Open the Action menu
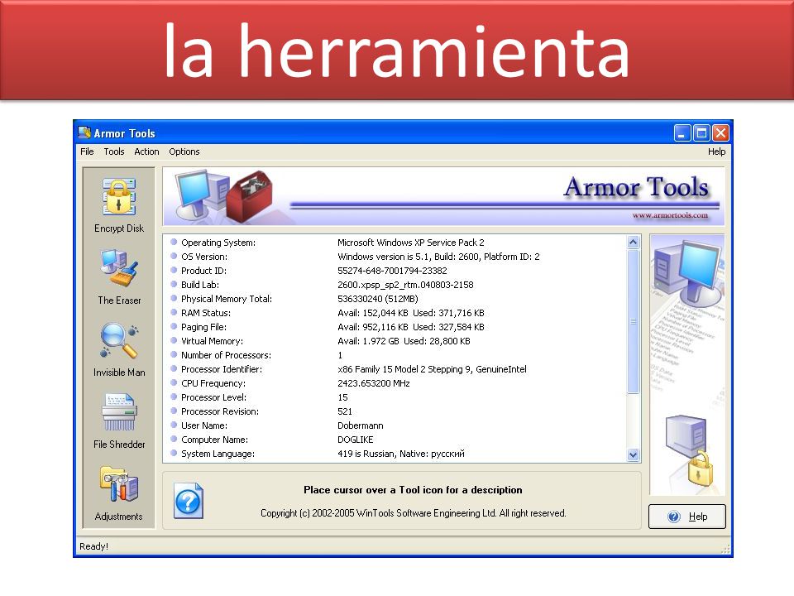This screenshot has width=794, height=596. (146, 151)
